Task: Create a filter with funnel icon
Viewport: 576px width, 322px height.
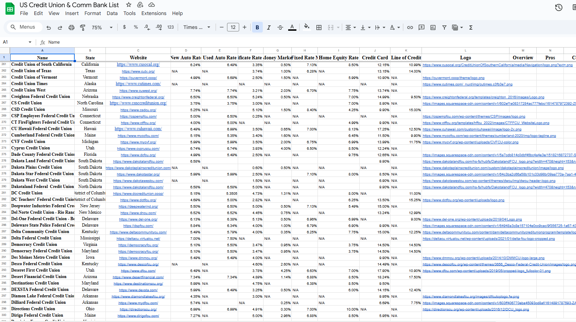Action: click(x=444, y=28)
